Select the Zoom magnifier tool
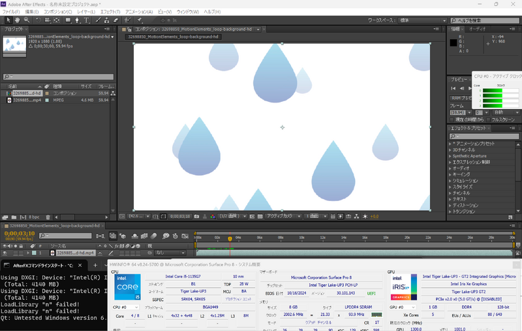 click(26, 20)
